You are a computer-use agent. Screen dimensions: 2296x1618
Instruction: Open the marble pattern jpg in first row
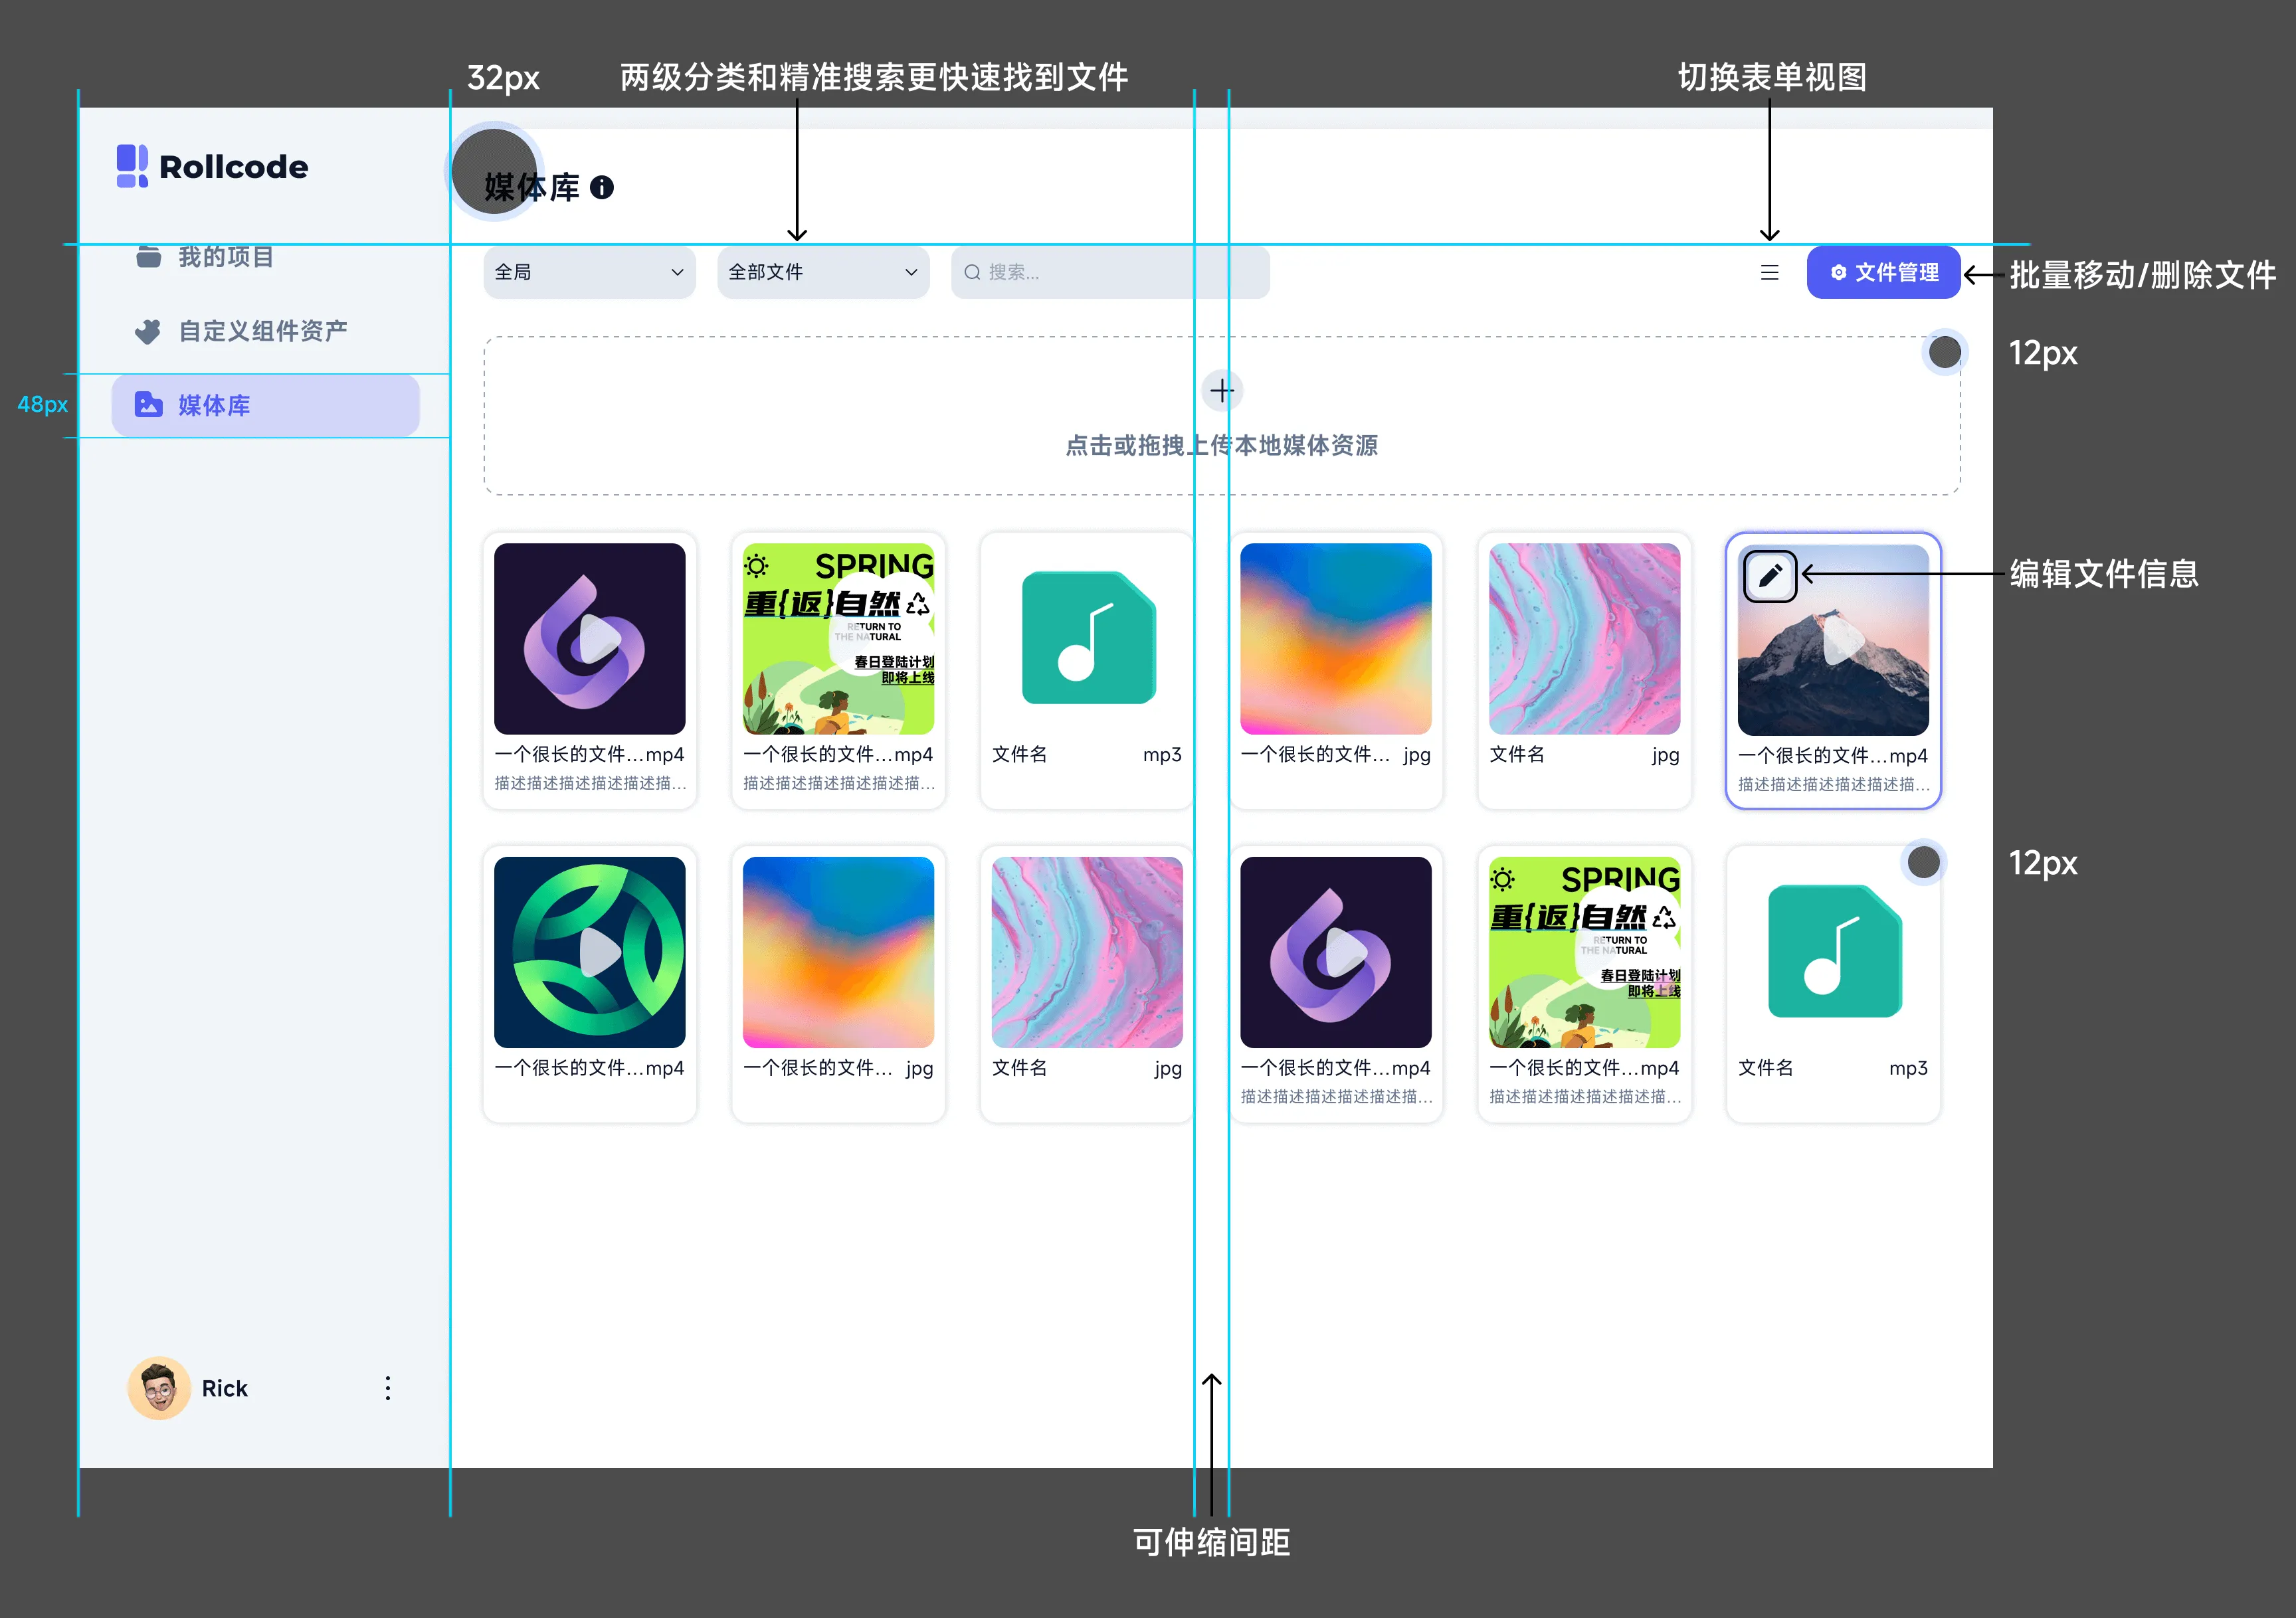coord(1584,638)
